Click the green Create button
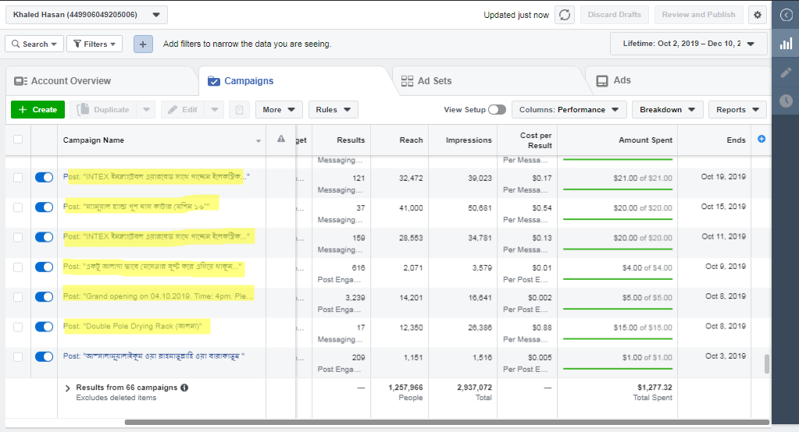 (x=38, y=110)
